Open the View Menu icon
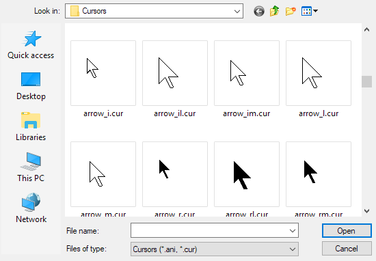The height and width of the screenshot is (261, 376). (307, 11)
